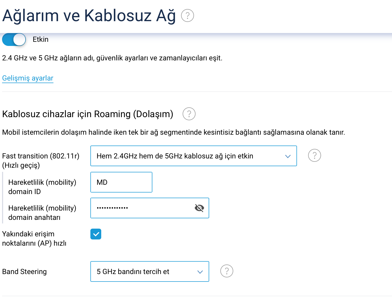Open help for Roaming section heading

[x=189, y=114]
